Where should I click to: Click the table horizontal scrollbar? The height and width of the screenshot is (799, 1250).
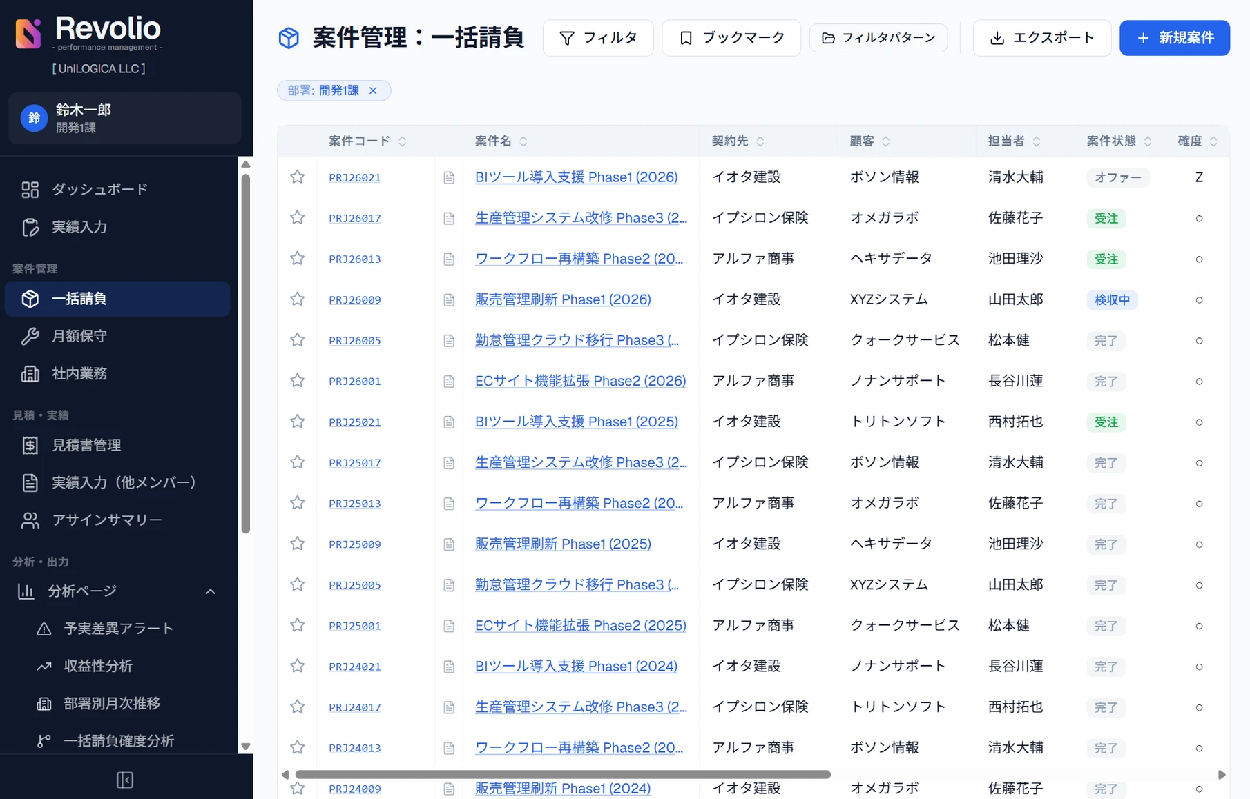coord(563,774)
